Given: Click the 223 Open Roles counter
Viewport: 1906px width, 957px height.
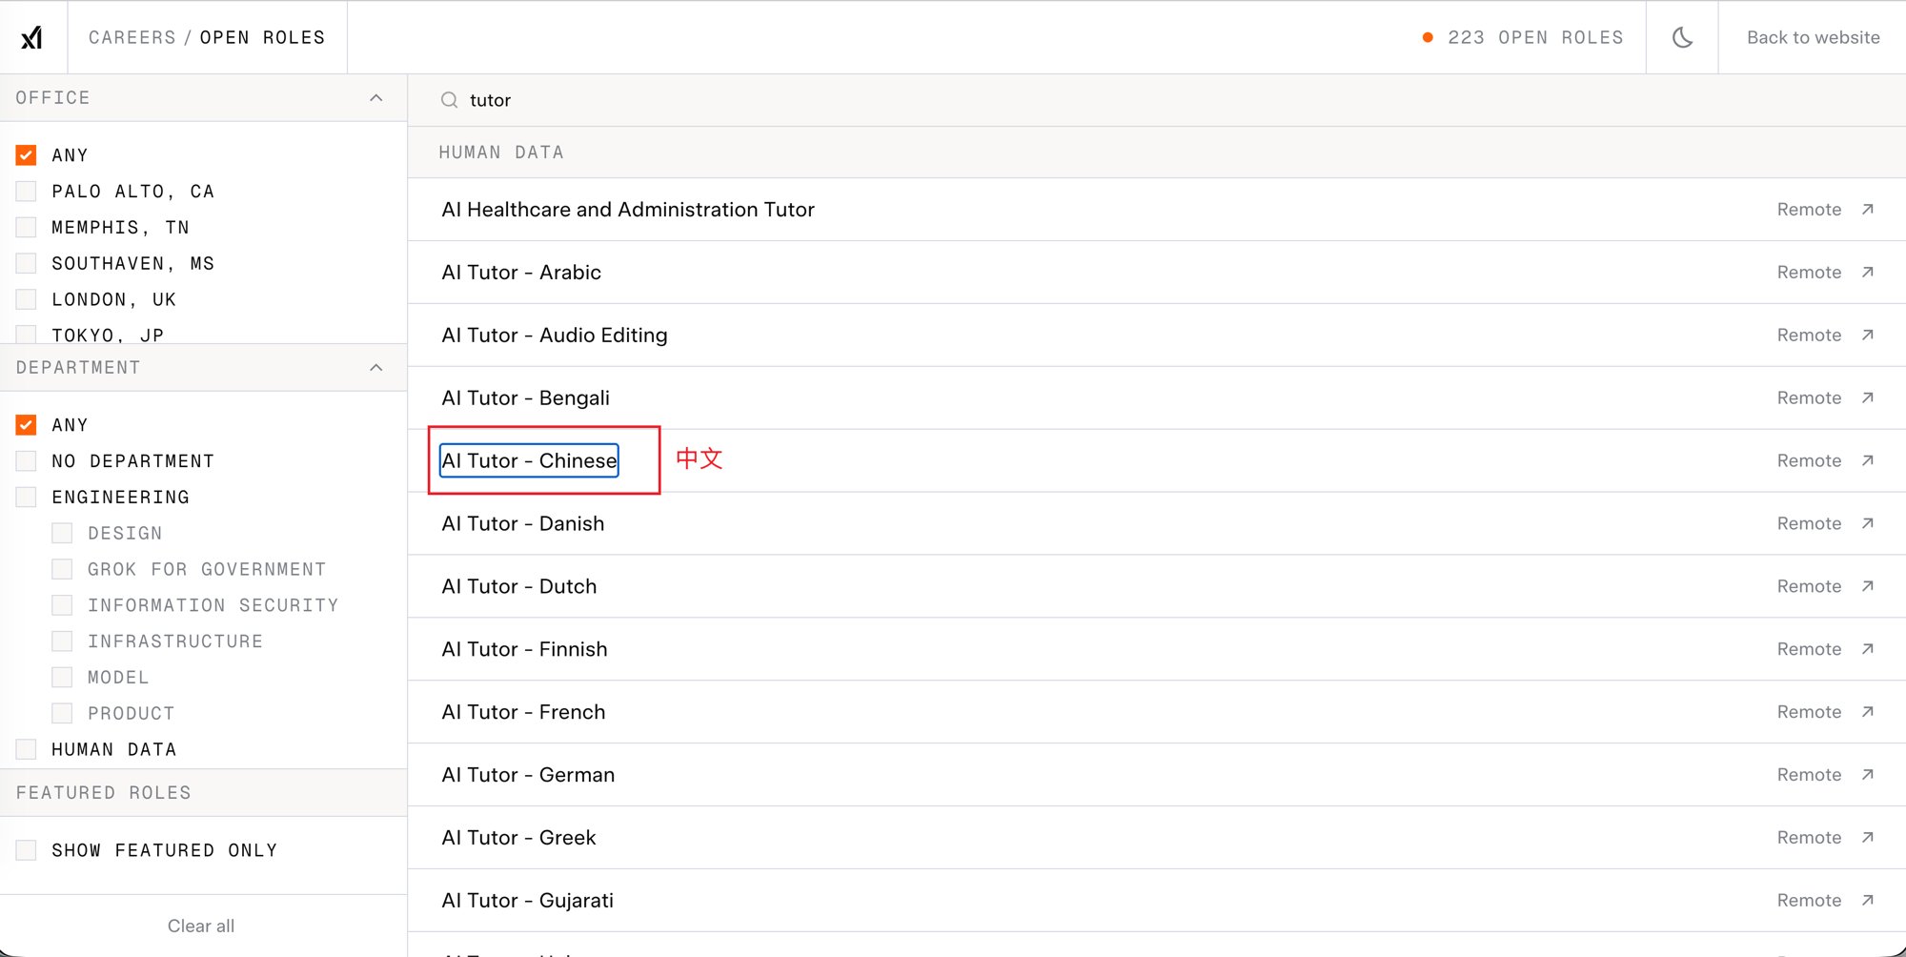Looking at the screenshot, I should click(1523, 37).
